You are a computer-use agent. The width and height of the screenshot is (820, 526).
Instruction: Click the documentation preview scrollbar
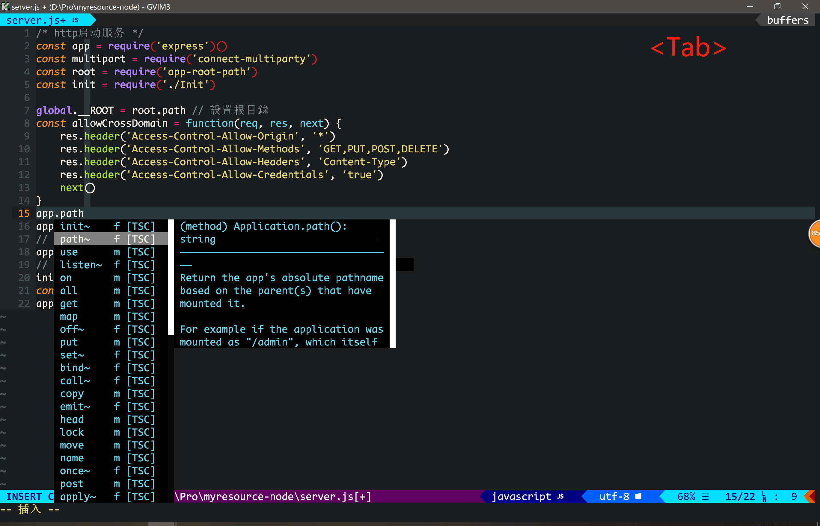393,284
